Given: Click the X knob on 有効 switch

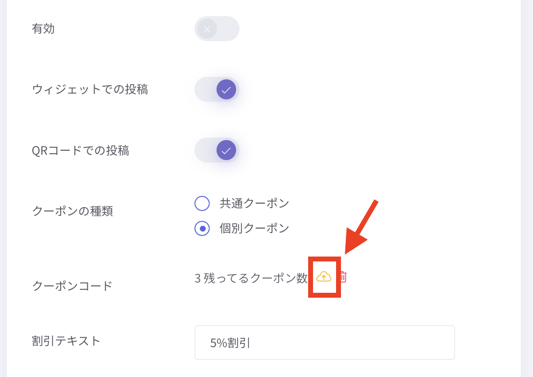Looking at the screenshot, I should pyautogui.click(x=207, y=29).
